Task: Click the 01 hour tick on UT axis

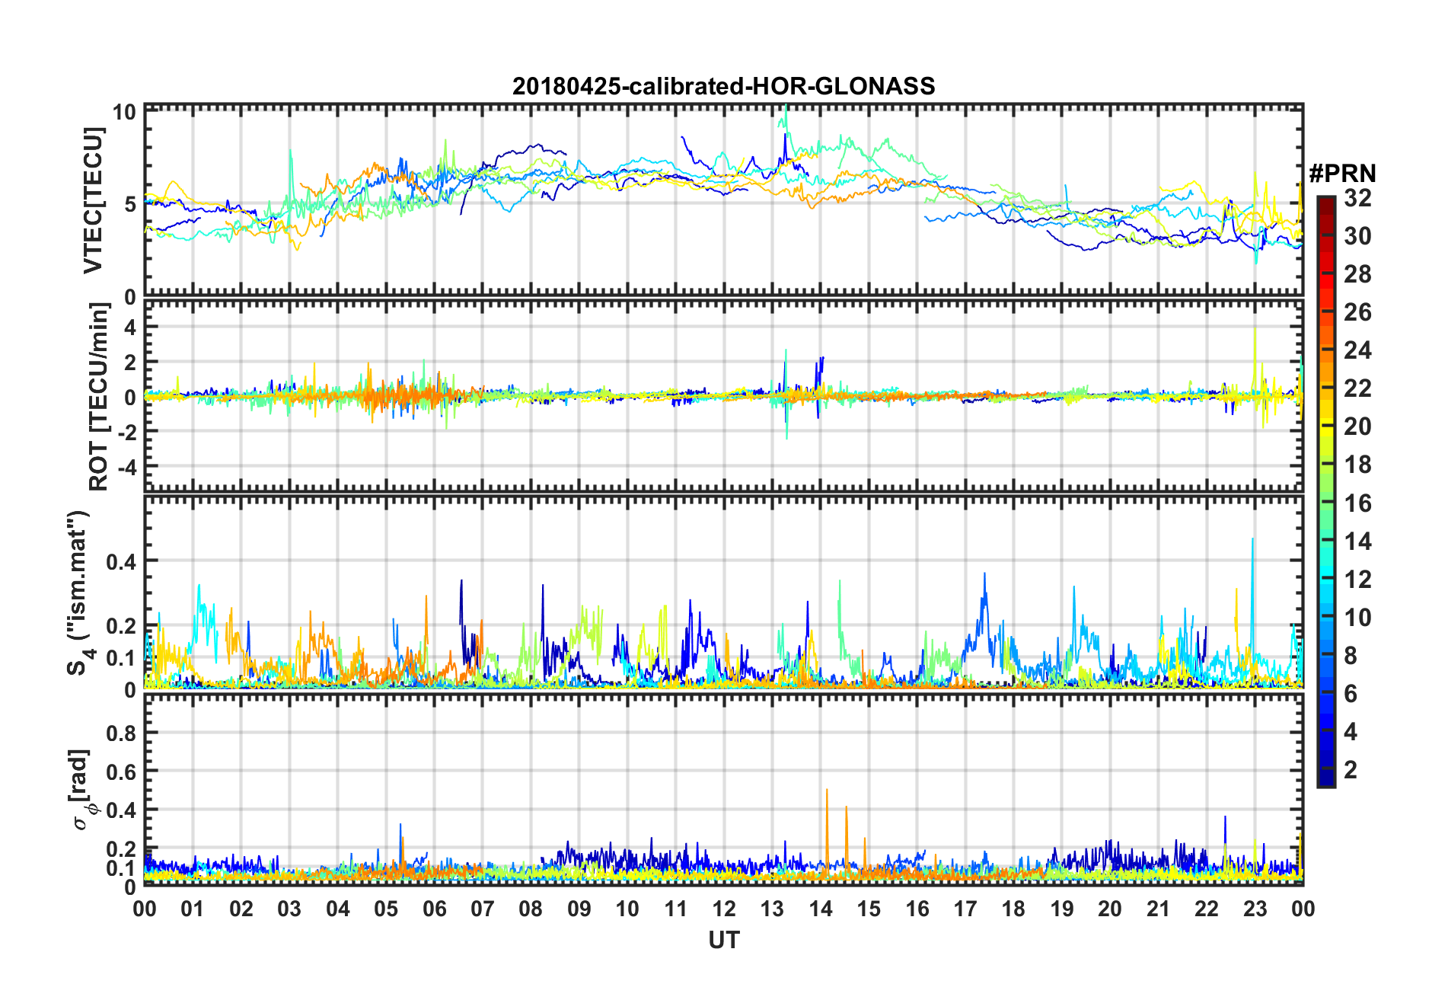Action: click(193, 909)
